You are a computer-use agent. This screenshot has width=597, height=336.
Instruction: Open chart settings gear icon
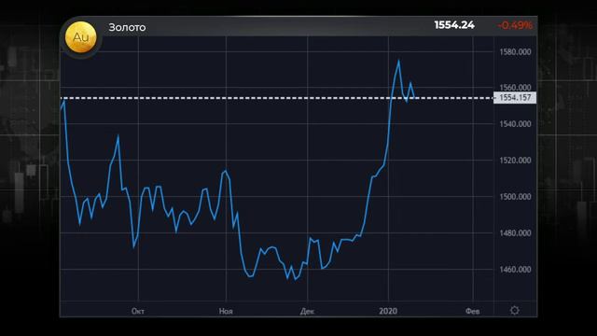[x=514, y=311]
